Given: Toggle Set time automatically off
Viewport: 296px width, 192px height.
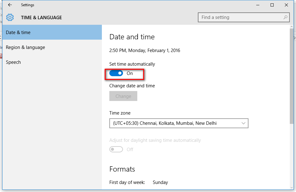Looking at the screenshot, I should pyautogui.click(x=116, y=73).
